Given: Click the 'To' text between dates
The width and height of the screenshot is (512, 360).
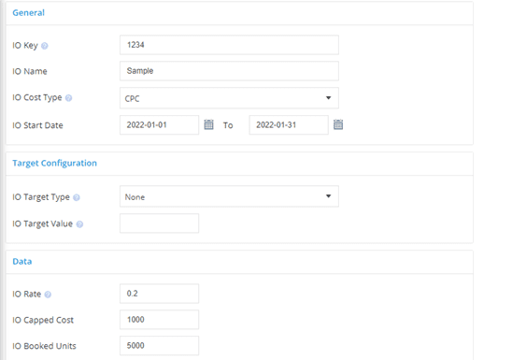Looking at the screenshot, I should pos(228,125).
